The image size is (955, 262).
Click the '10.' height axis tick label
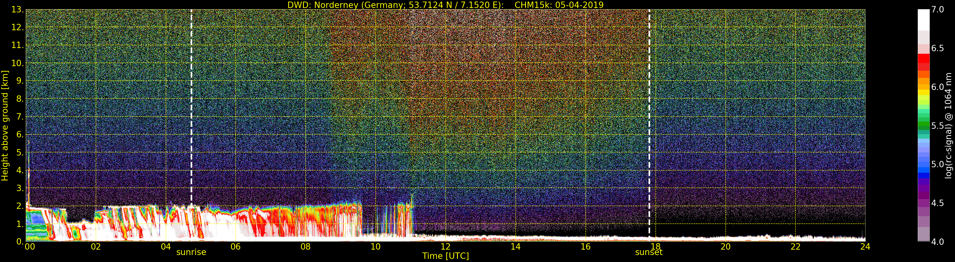[18, 63]
